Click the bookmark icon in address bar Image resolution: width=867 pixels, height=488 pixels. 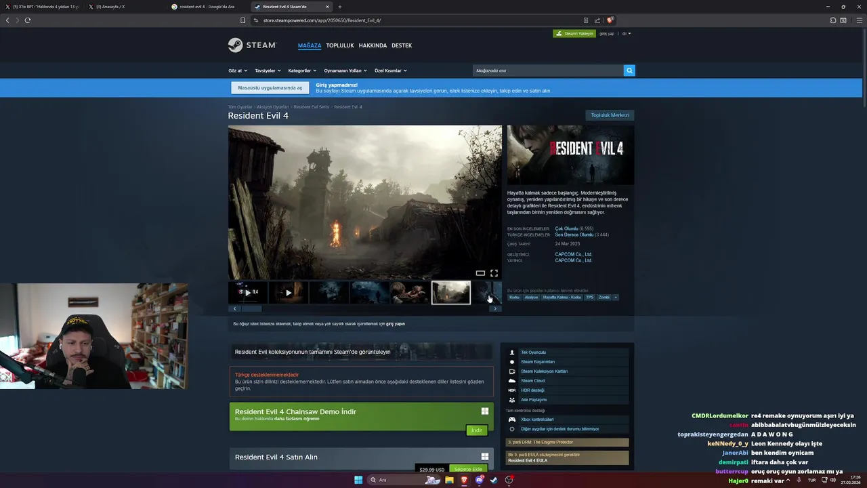tap(243, 20)
